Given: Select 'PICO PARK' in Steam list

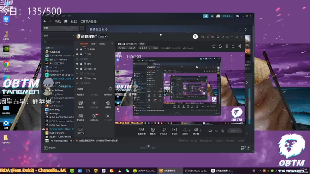Looking at the screenshot, I should coord(55,109).
